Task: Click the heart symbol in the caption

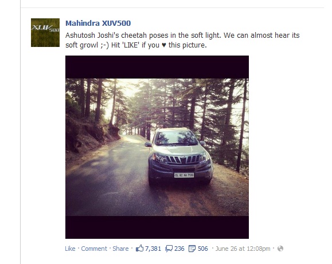Action: [163, 45]
